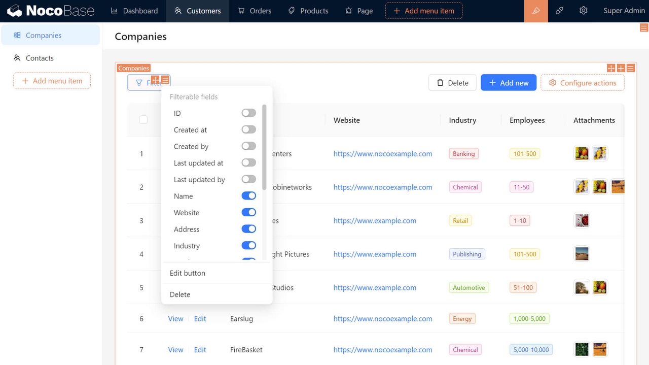This screenshot has height=365, width=649.
Task: Open the Filter button's hamburger settings menu
Action: tap(165, 80)
